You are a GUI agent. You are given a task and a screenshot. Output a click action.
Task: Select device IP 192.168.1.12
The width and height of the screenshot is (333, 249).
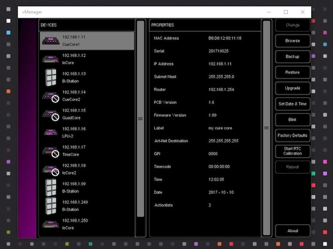click(74, 55)
